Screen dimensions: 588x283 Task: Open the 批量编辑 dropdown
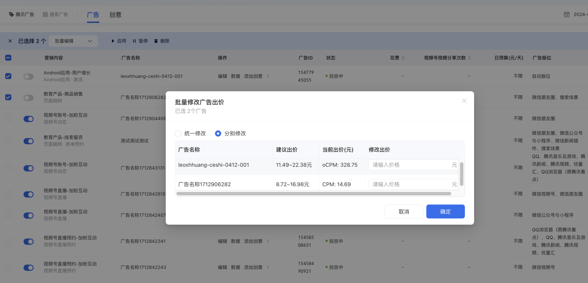(x=73, y=41)
